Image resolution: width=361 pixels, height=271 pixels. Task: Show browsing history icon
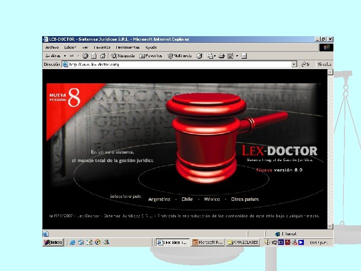pos(200,56)
